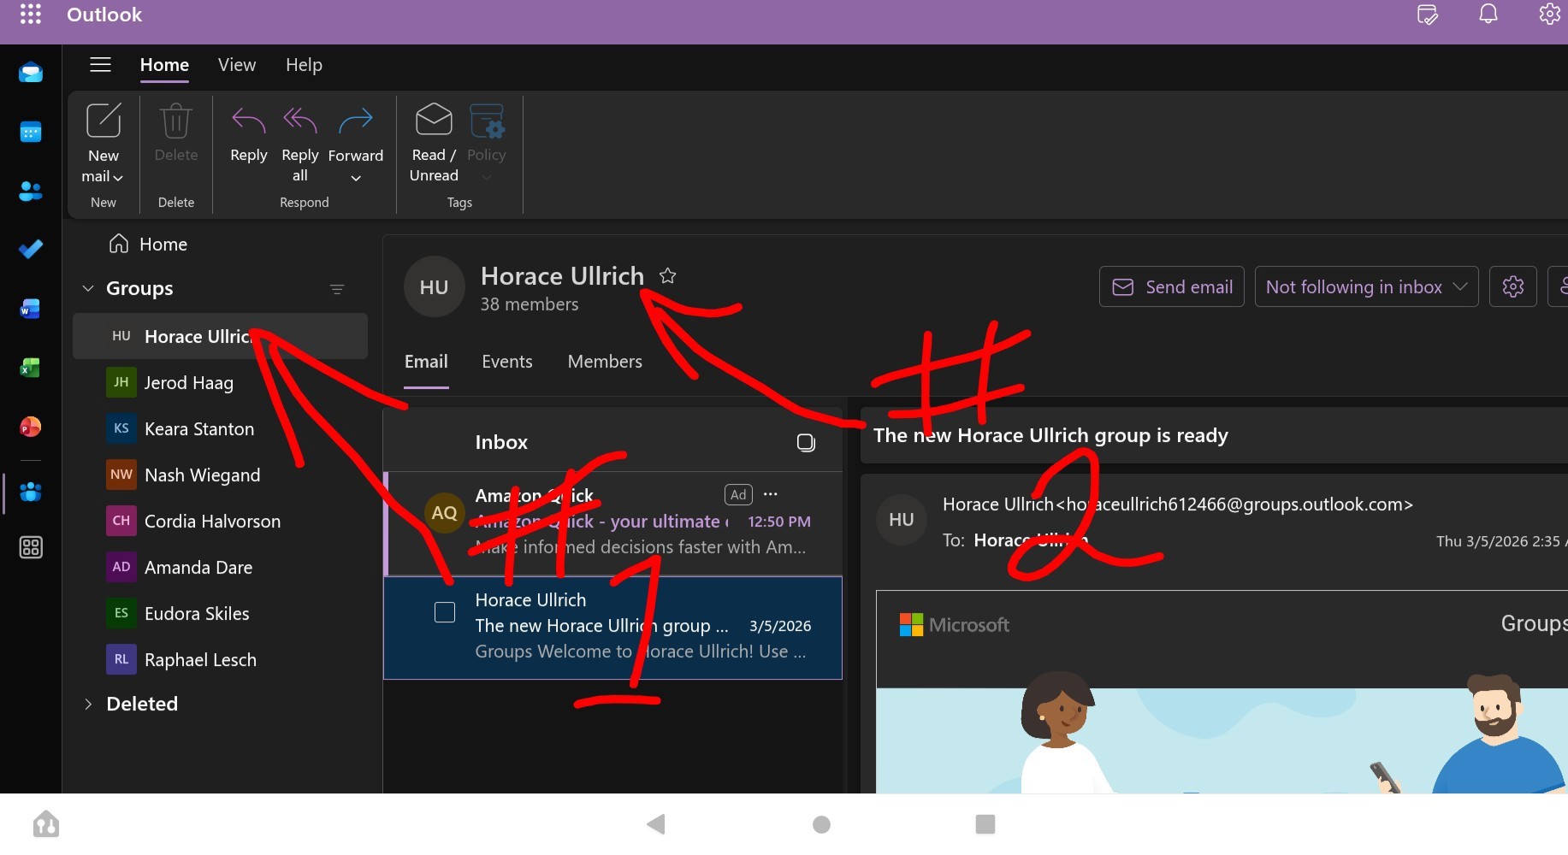
Task: Open the 3/5/2026 Horace Ullrich message
Action: [x=613, y=628]
